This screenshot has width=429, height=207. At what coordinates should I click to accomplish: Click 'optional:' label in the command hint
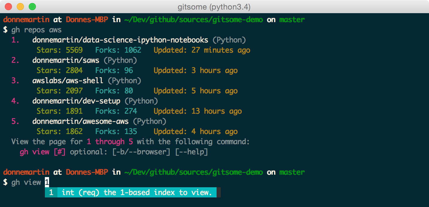click(x=89, y=152)
